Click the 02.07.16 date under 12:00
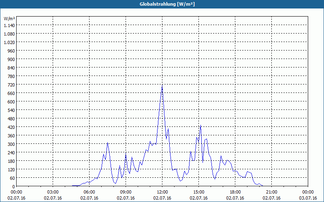The height and width of the screenshot is (202, 324). pyautogui.click(x=162, y=198)
